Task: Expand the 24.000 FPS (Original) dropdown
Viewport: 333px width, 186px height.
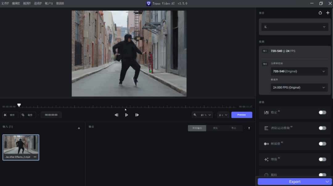Action: click(x=298, y=88)
